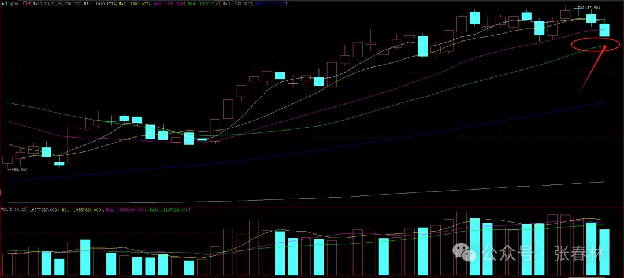Click the purple volume MA2: 18846190.000
Image resolution: width=624 pixels, height=278 pixels.
(125, 209)
